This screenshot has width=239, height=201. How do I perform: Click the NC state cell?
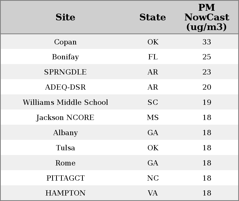click(x=153, y=178)
